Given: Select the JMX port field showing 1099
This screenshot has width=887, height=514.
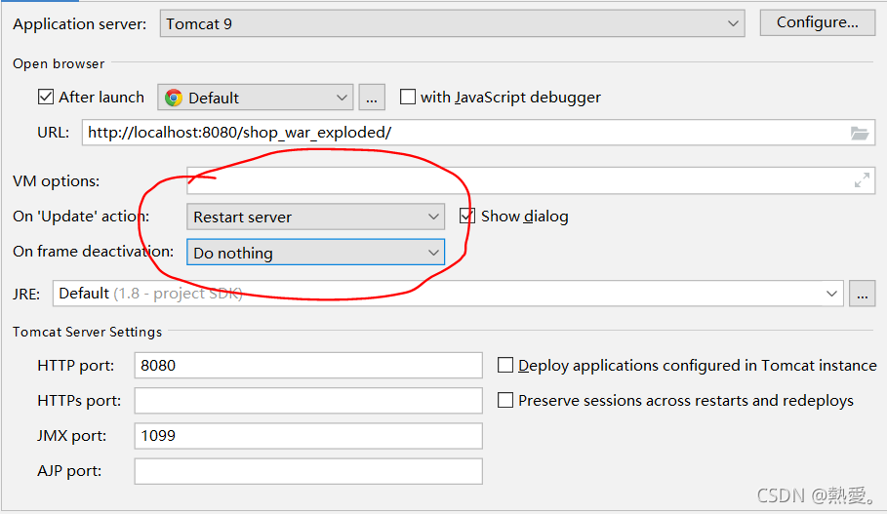Looking at the screenshot, I should pos(308,436).
